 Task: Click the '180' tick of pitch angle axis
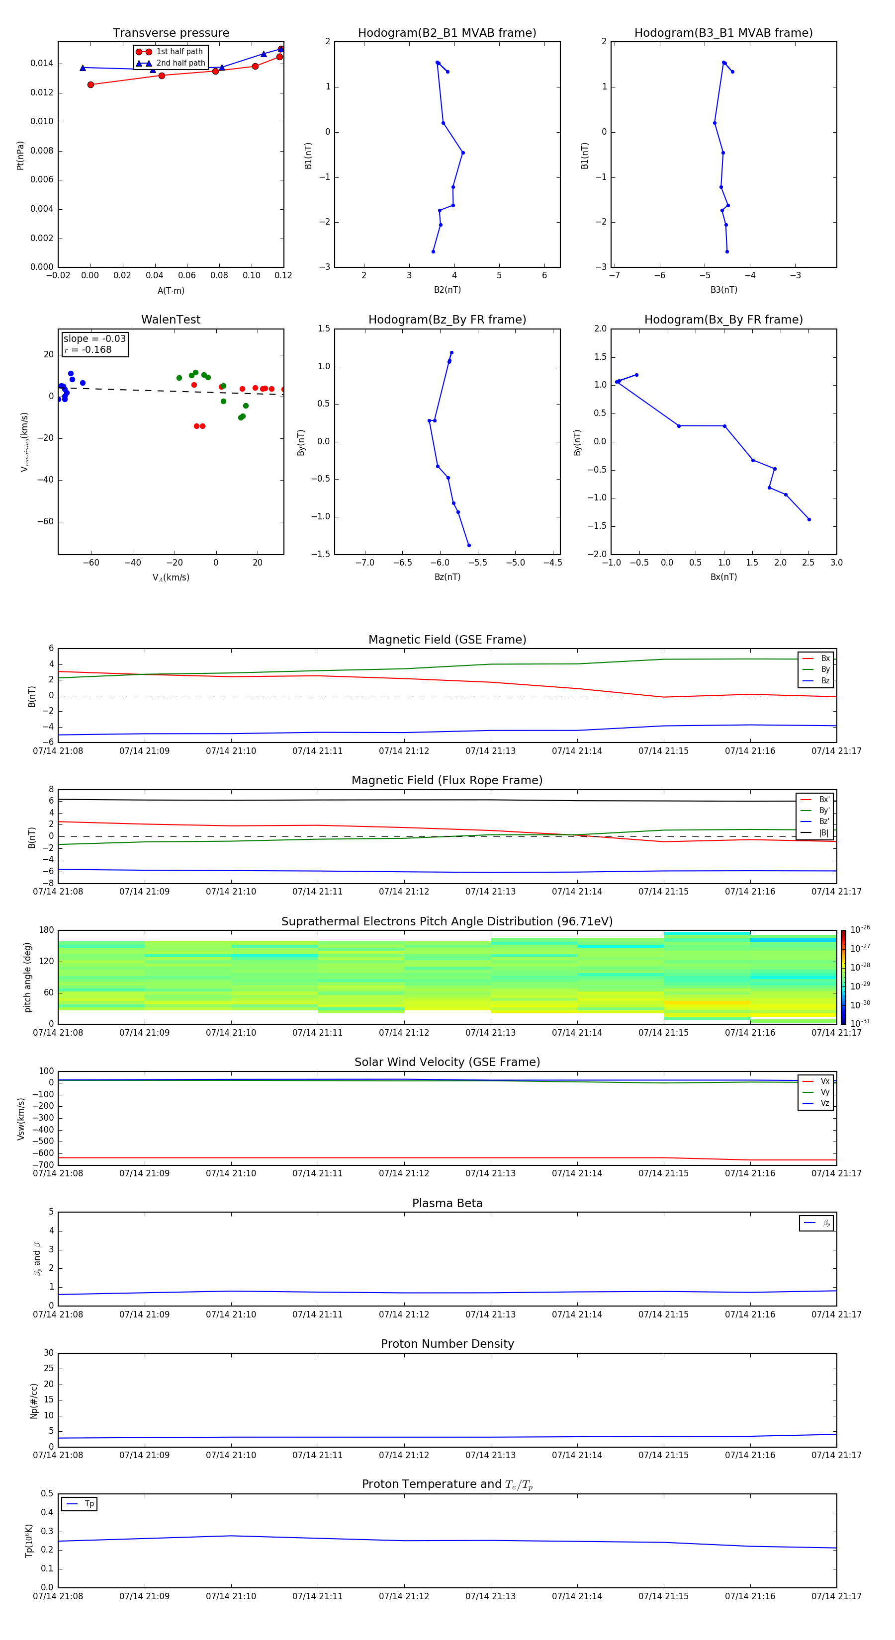click(47, 930)
